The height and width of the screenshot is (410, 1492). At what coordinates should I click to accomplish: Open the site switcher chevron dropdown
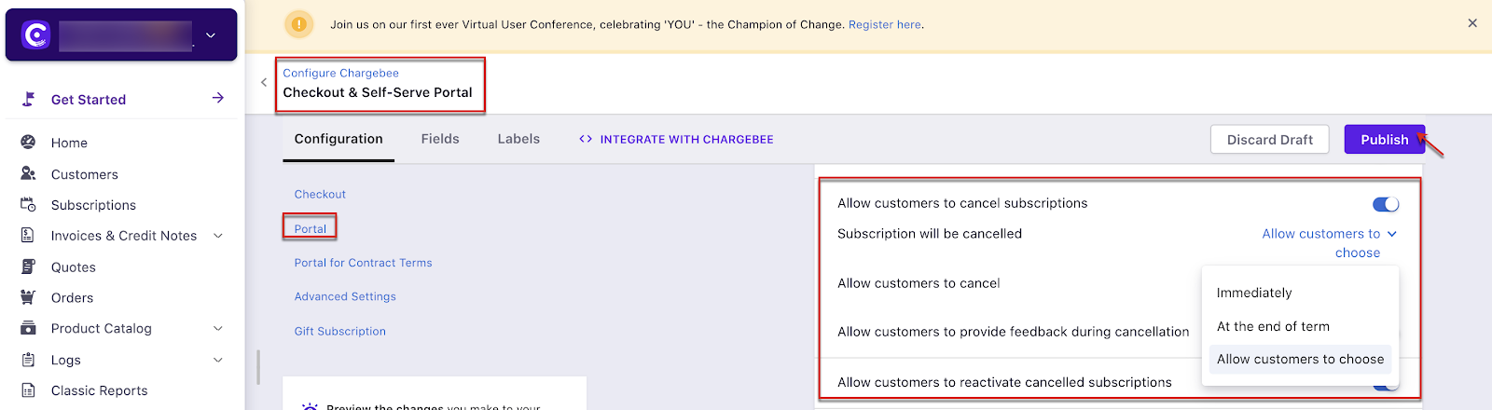click(x=211, y=35)
